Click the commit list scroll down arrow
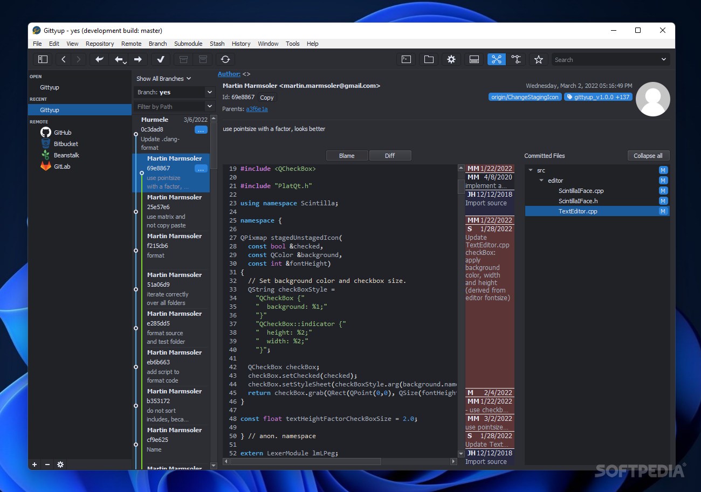The image size is (701, 492). [x=214, y=465]
